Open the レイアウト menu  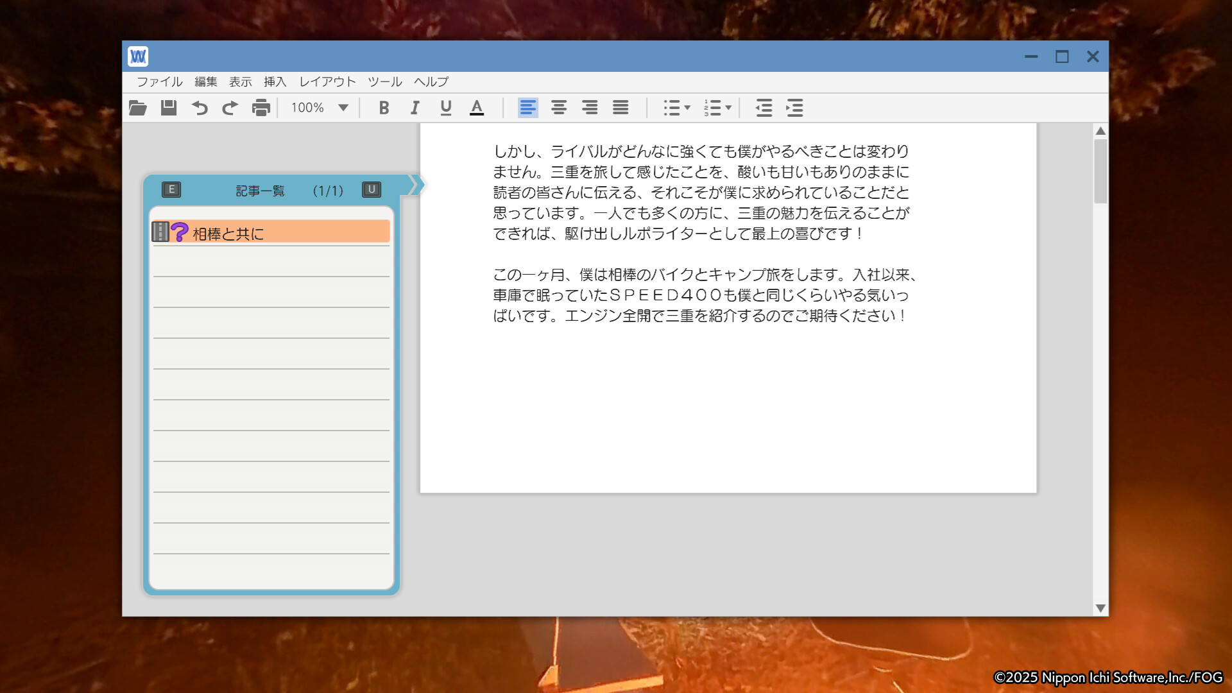point(326,81)
